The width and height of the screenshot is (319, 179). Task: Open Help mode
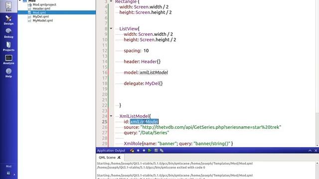pyautogui.click(x=8, y=73)
